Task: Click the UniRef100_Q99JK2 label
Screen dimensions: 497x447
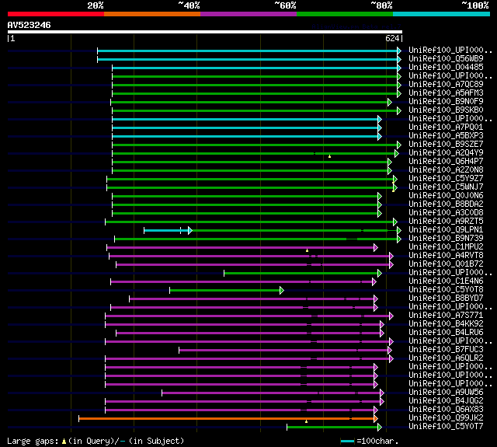Action: 446,418
